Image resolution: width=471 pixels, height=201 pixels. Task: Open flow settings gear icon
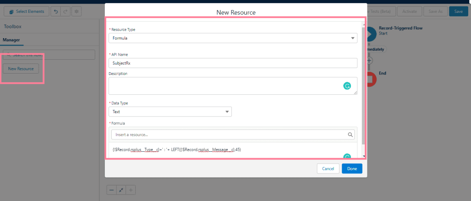76,11
